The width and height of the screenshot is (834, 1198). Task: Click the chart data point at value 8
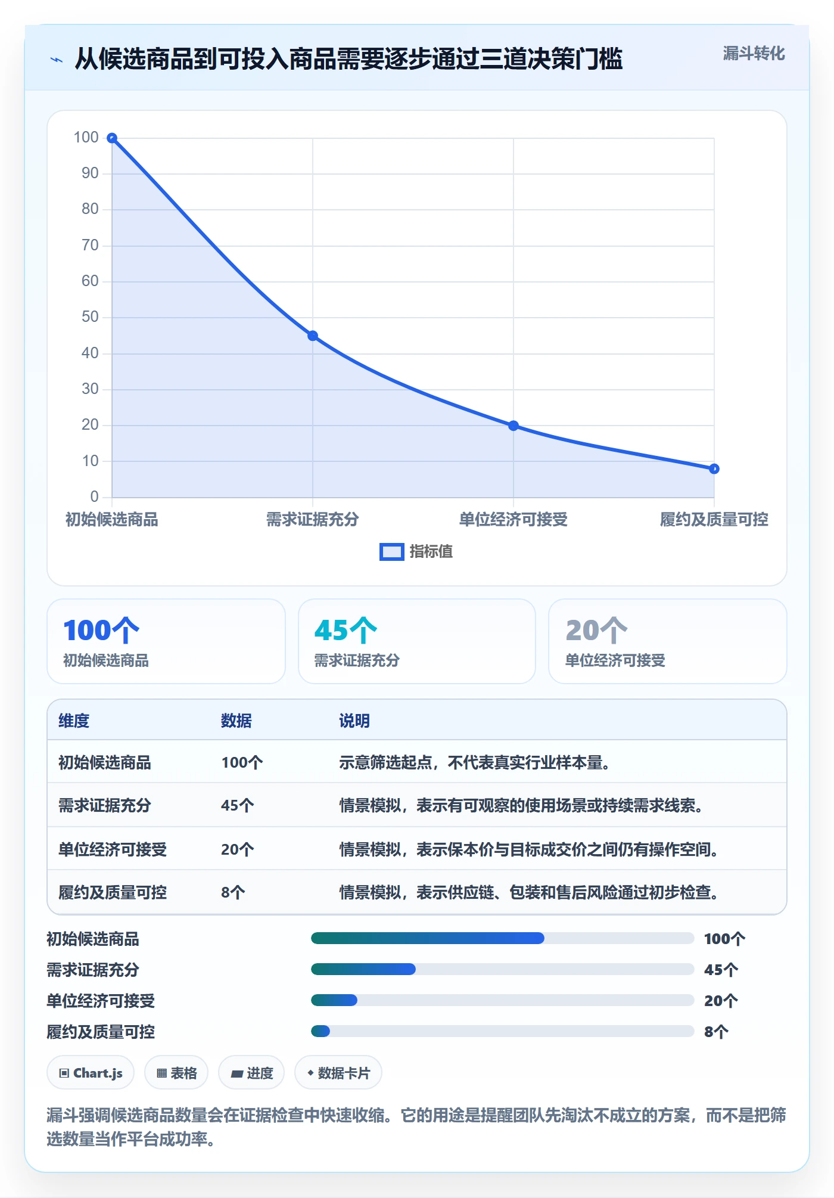714,469
